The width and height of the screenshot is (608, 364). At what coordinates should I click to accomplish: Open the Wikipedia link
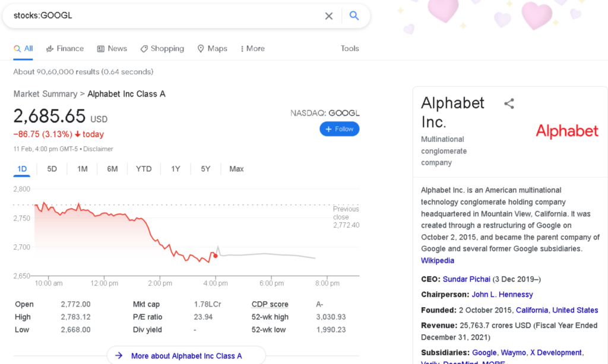click(x=438, y=260)
